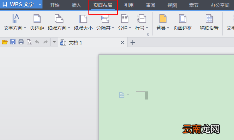Expand the 分隔符 dropdown arrow
The height and width of the screenshot is (140, 234).
point(113,28)
